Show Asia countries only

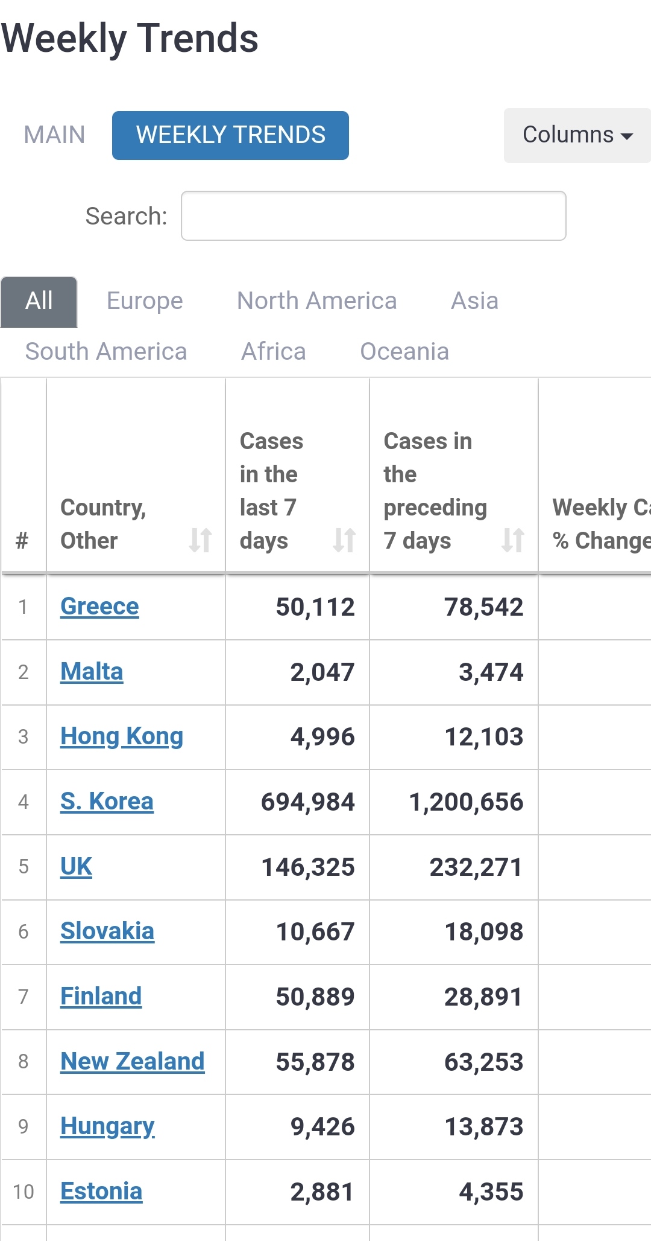(474, 301)
